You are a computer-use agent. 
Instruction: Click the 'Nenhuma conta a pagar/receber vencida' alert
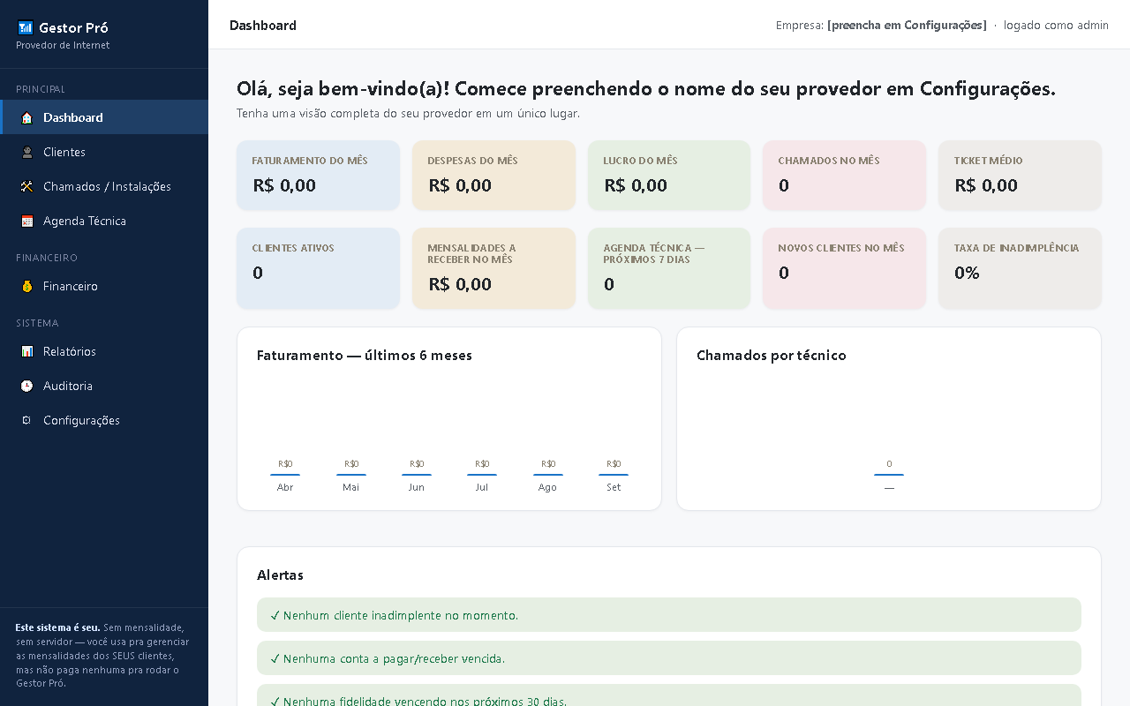[x=669, y=658]
